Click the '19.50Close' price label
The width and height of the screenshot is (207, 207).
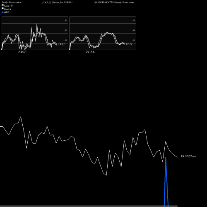coord(188,156)
